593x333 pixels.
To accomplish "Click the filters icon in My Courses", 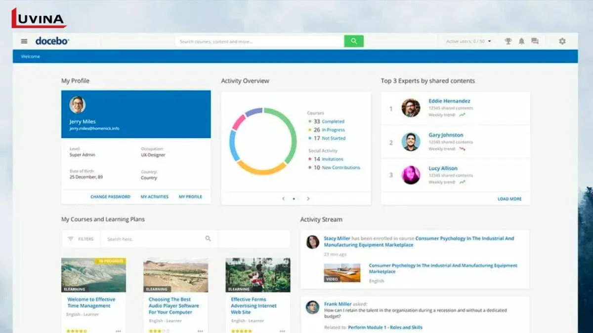I will pyautogui.click(x=71, y=239).
